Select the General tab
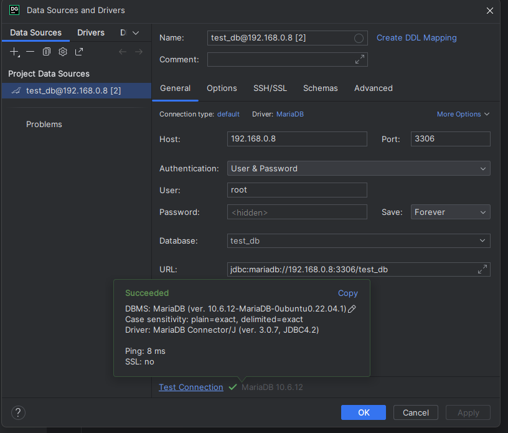Viewport: 508px width, 433px height. click(x=176, y=88)
